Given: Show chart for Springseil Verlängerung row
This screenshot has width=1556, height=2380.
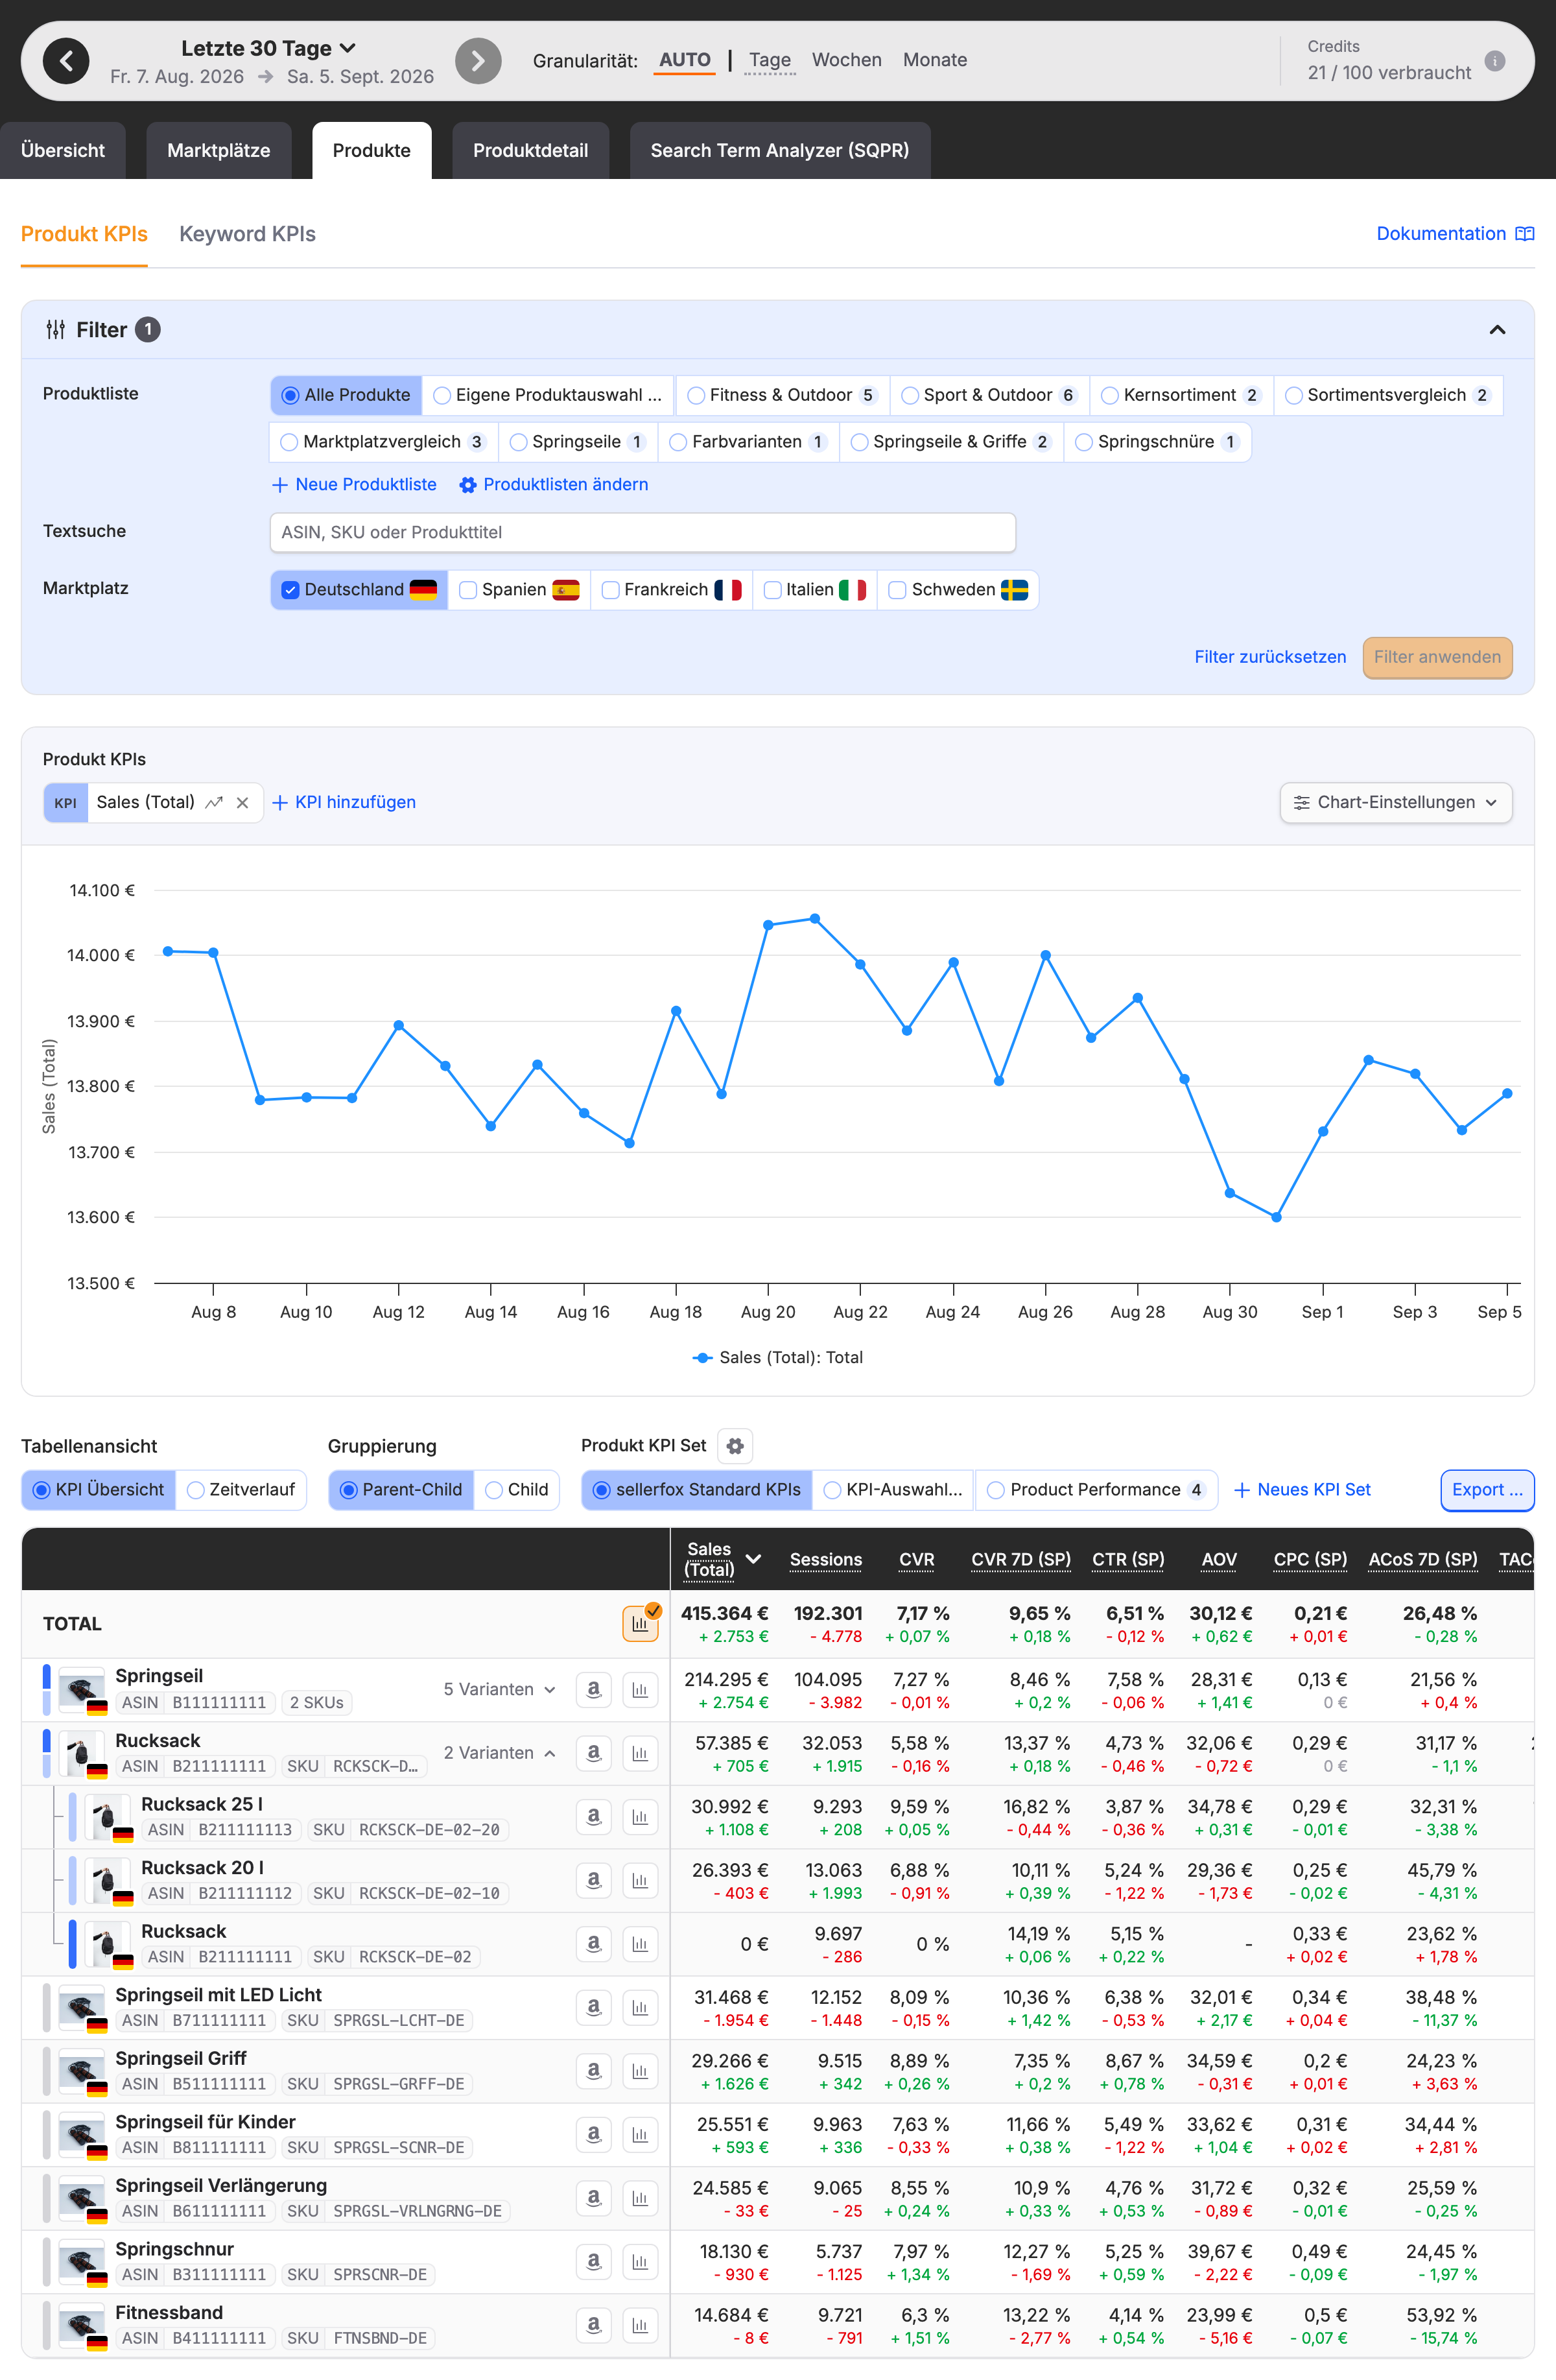Looking at the screenshot, I should pyautogui.click(x=640, y=2199).
